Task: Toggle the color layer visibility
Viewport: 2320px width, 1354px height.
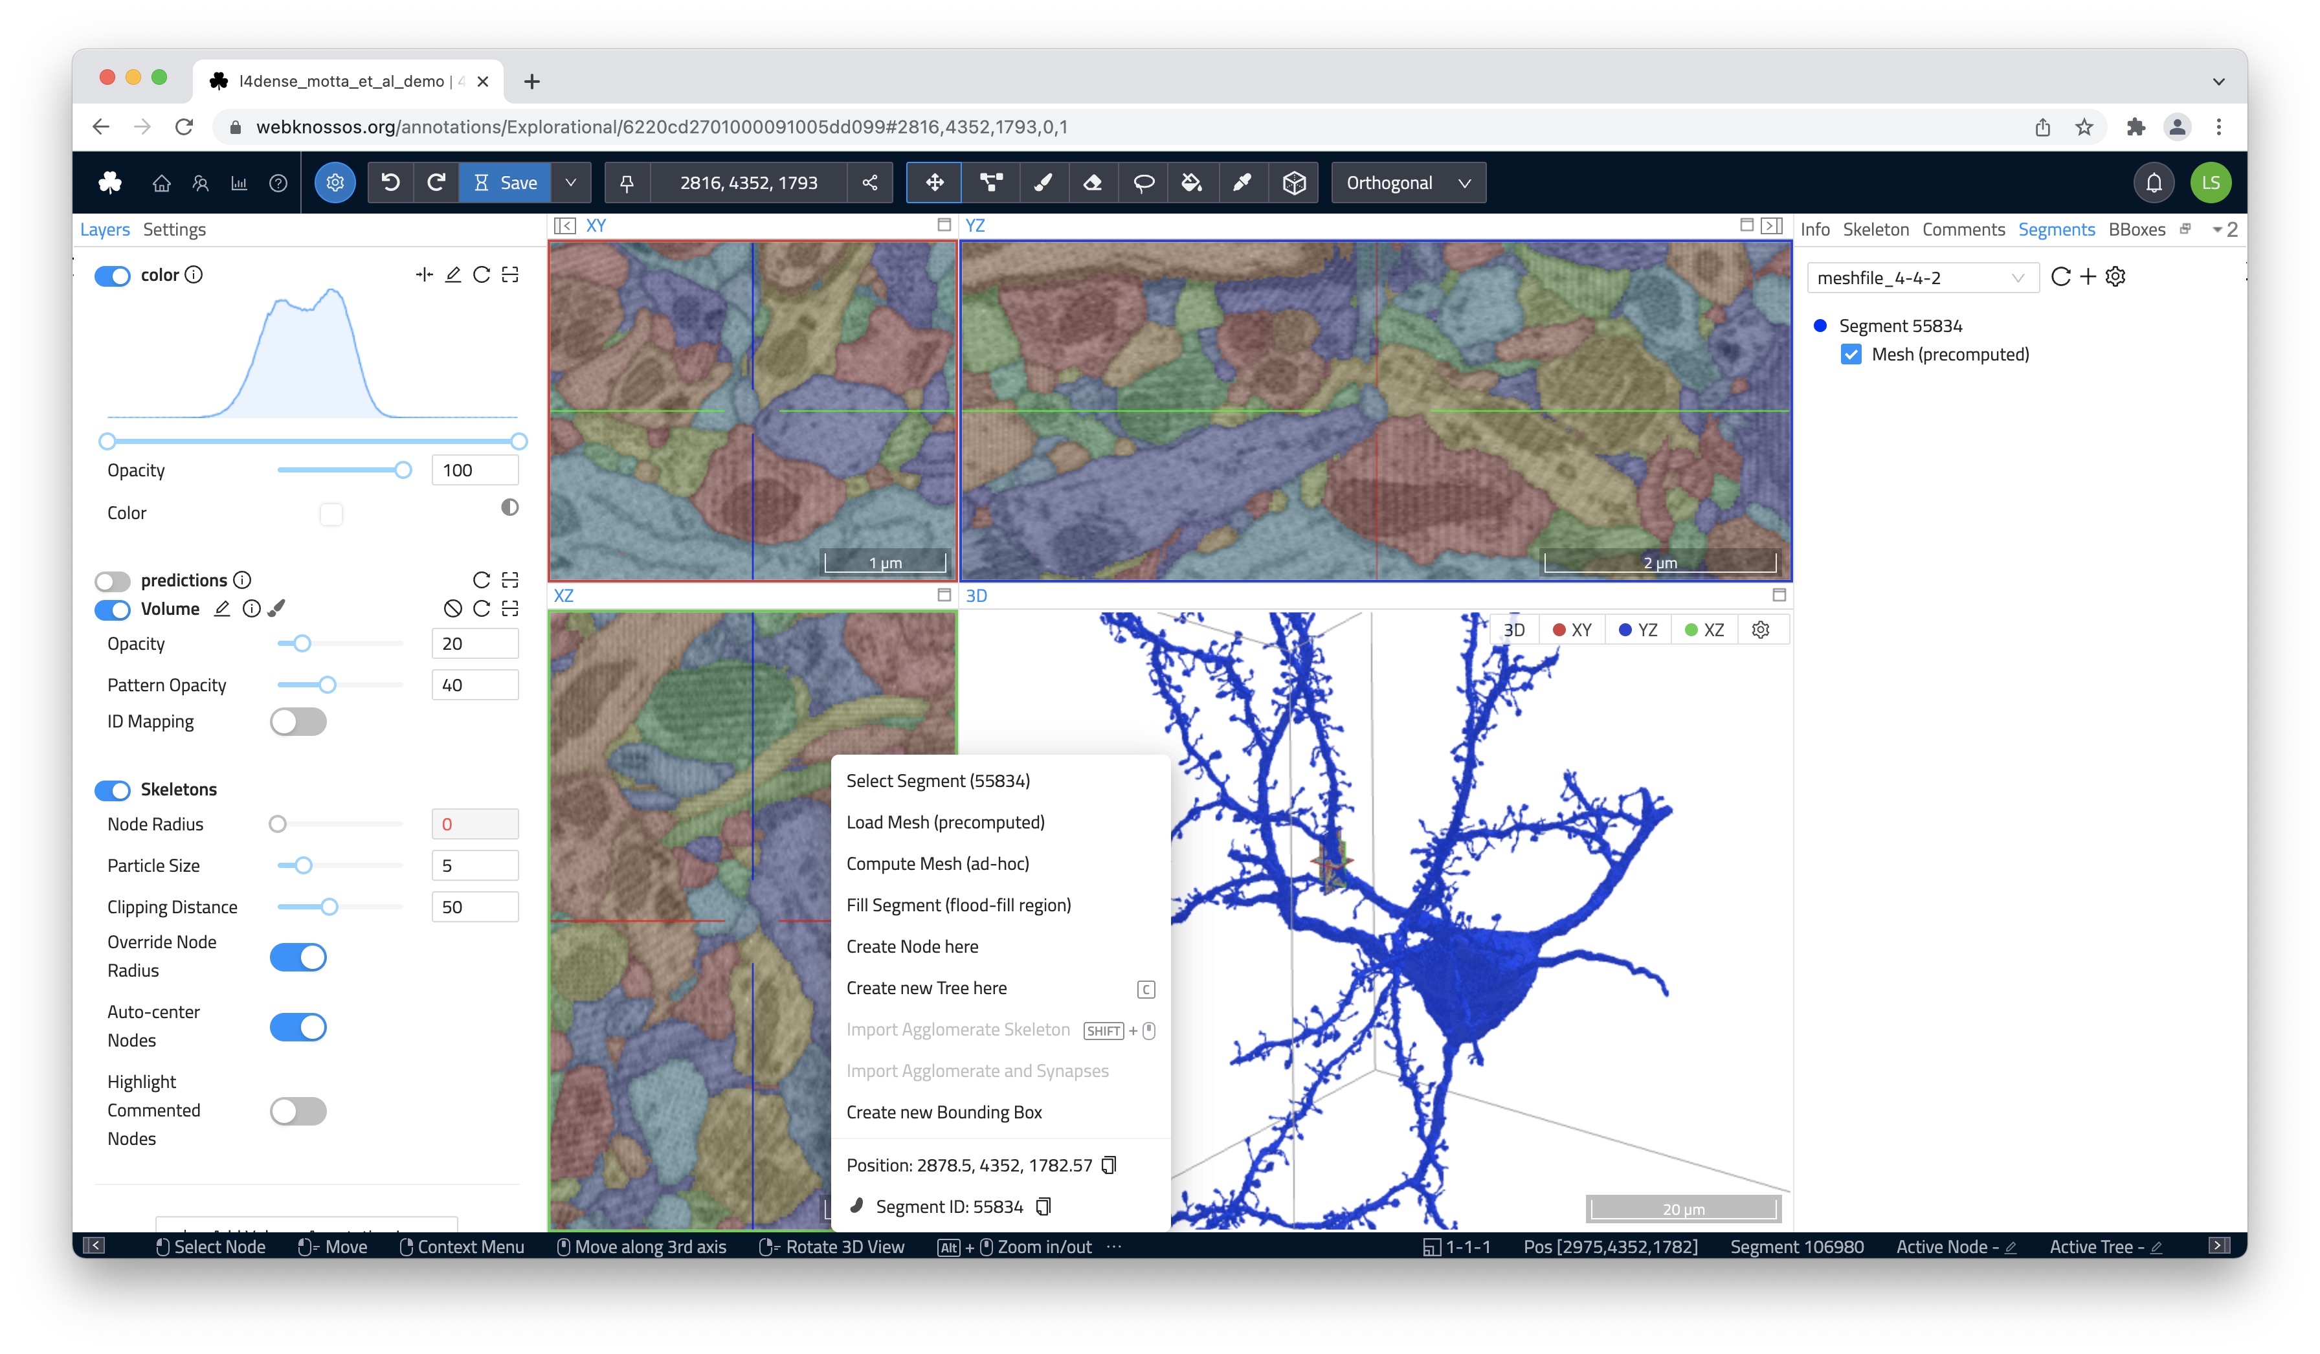Action: click(113, 276)
